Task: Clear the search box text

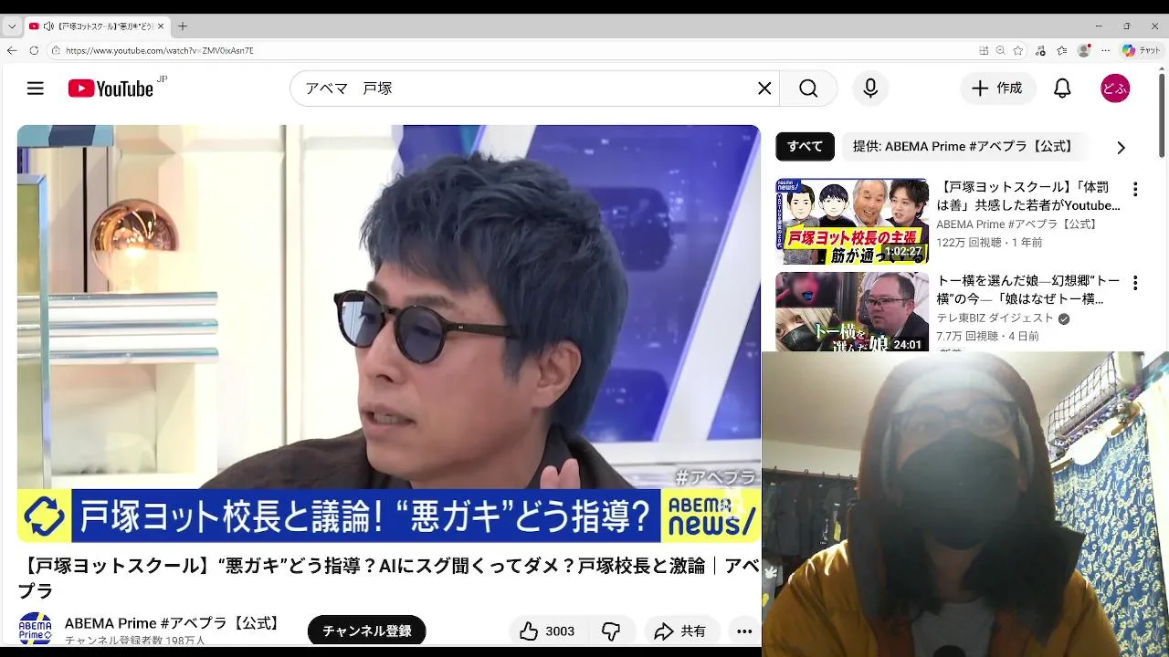Action: point(764,89)
